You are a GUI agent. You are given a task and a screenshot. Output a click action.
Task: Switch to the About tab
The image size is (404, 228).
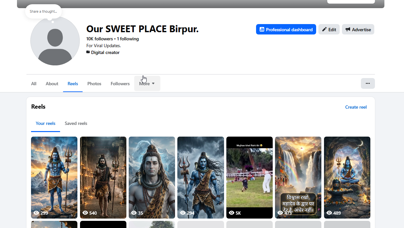point(52,84)
